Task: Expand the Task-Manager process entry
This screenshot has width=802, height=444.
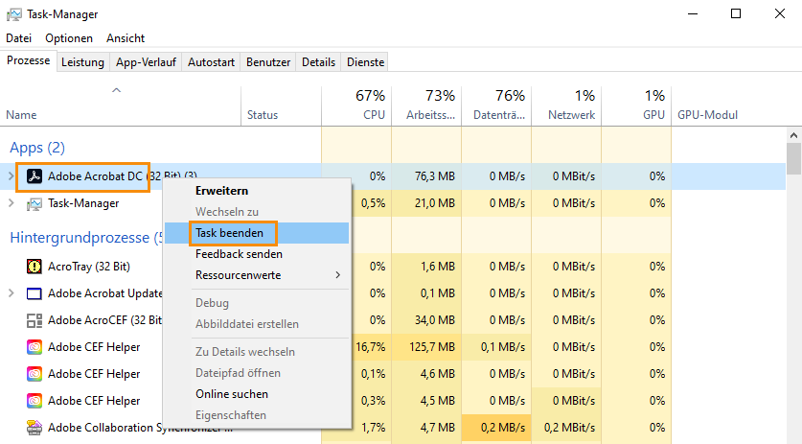Action: [11, 203]
